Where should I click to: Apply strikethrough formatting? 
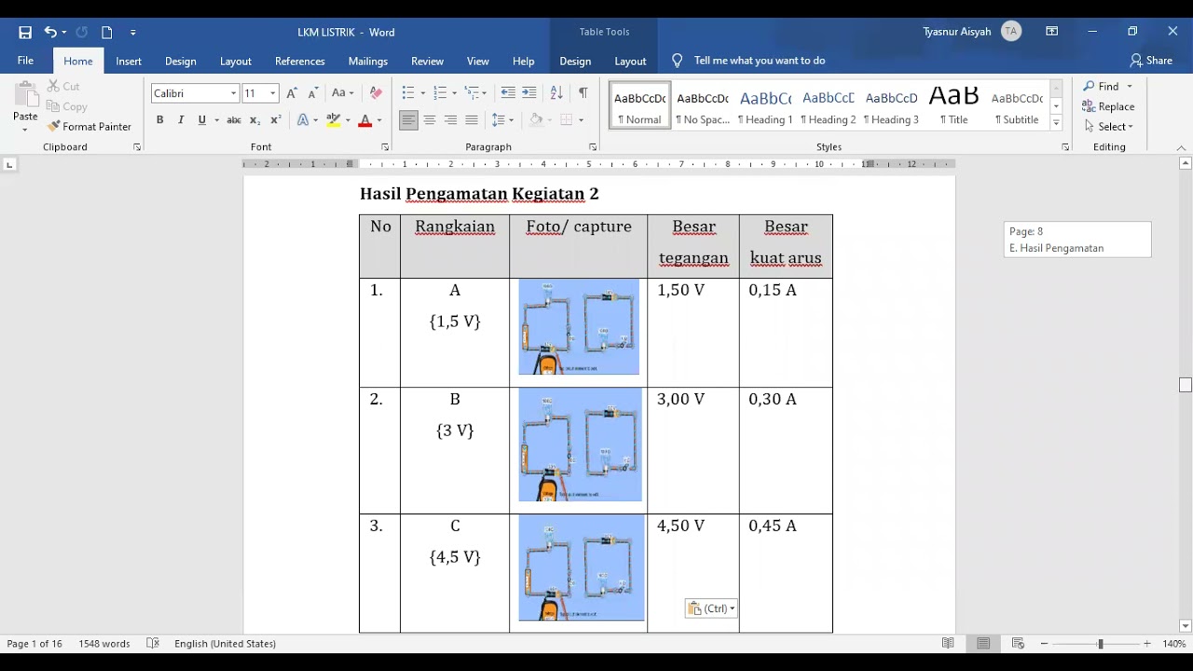pos(234,120)
